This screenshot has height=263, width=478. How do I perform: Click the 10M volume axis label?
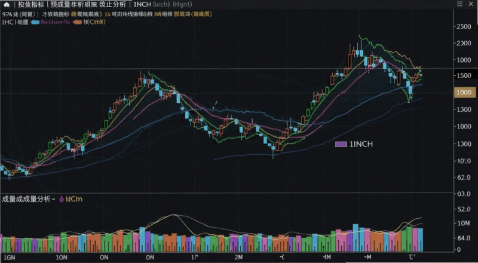pyautogui.click(x=464, y=224)
